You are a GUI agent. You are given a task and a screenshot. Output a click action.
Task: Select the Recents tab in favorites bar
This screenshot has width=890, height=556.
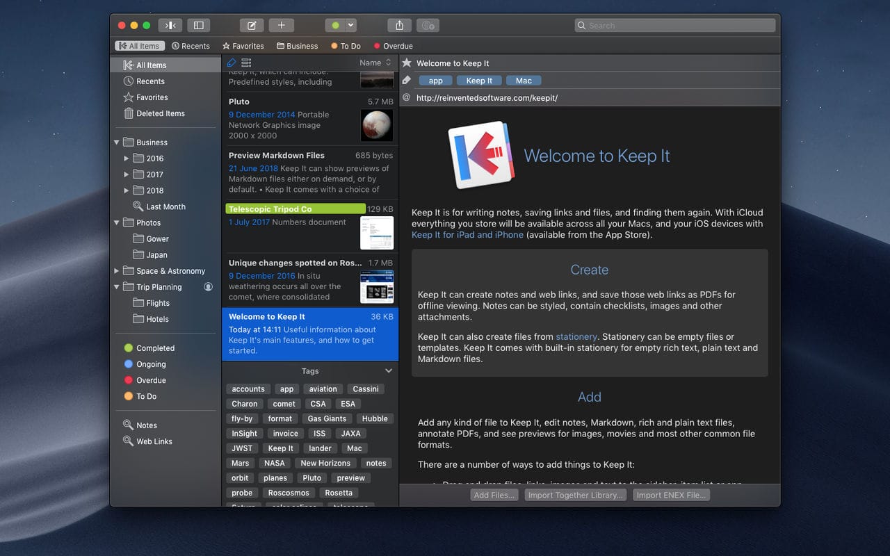pyautogui.click(x=191, y=46)
